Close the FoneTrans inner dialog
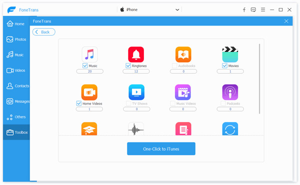The width and height of the screenshot is (300, 185). (286, 21)
